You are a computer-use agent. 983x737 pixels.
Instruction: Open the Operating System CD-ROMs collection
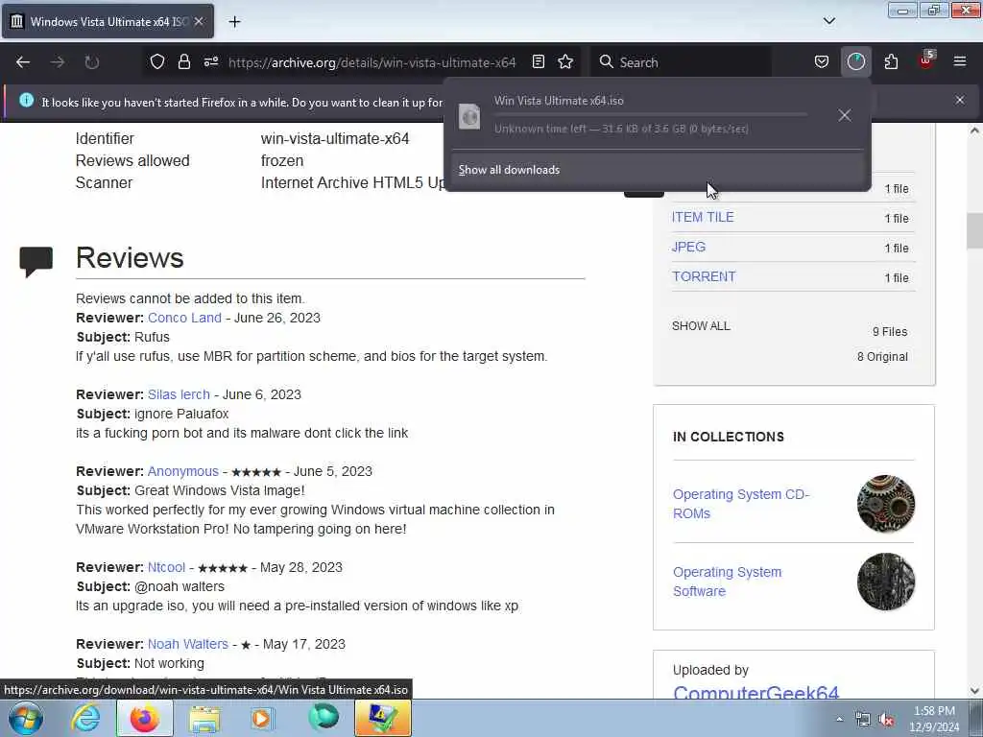point(741,504)
